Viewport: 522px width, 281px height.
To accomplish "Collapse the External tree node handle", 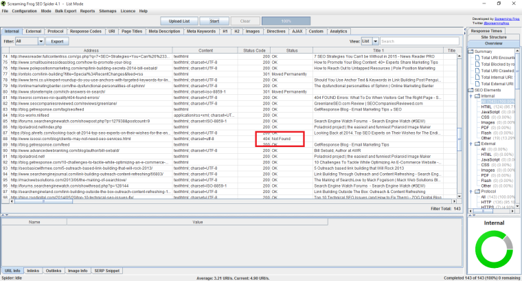I will [471, 144].
